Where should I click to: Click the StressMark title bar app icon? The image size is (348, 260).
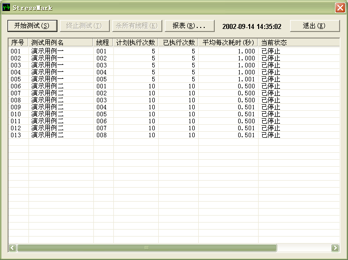[6, 7]
